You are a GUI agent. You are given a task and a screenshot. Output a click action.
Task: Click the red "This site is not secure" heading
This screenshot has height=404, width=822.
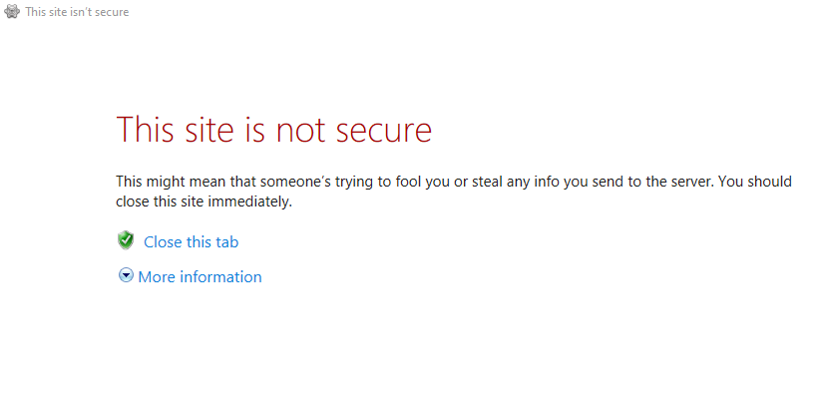(273, 130)
